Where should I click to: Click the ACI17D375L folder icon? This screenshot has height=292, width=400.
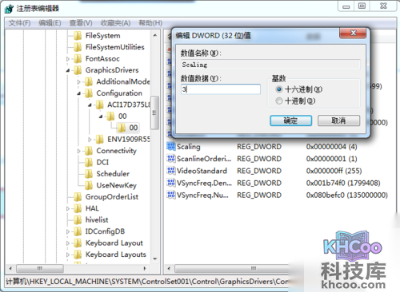100,105
